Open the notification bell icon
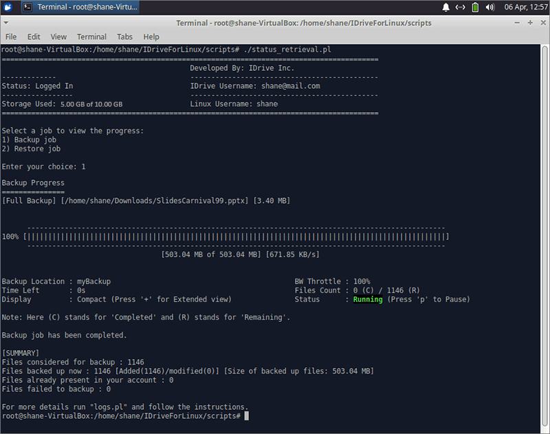550x434 pixels. pos(445,7)
